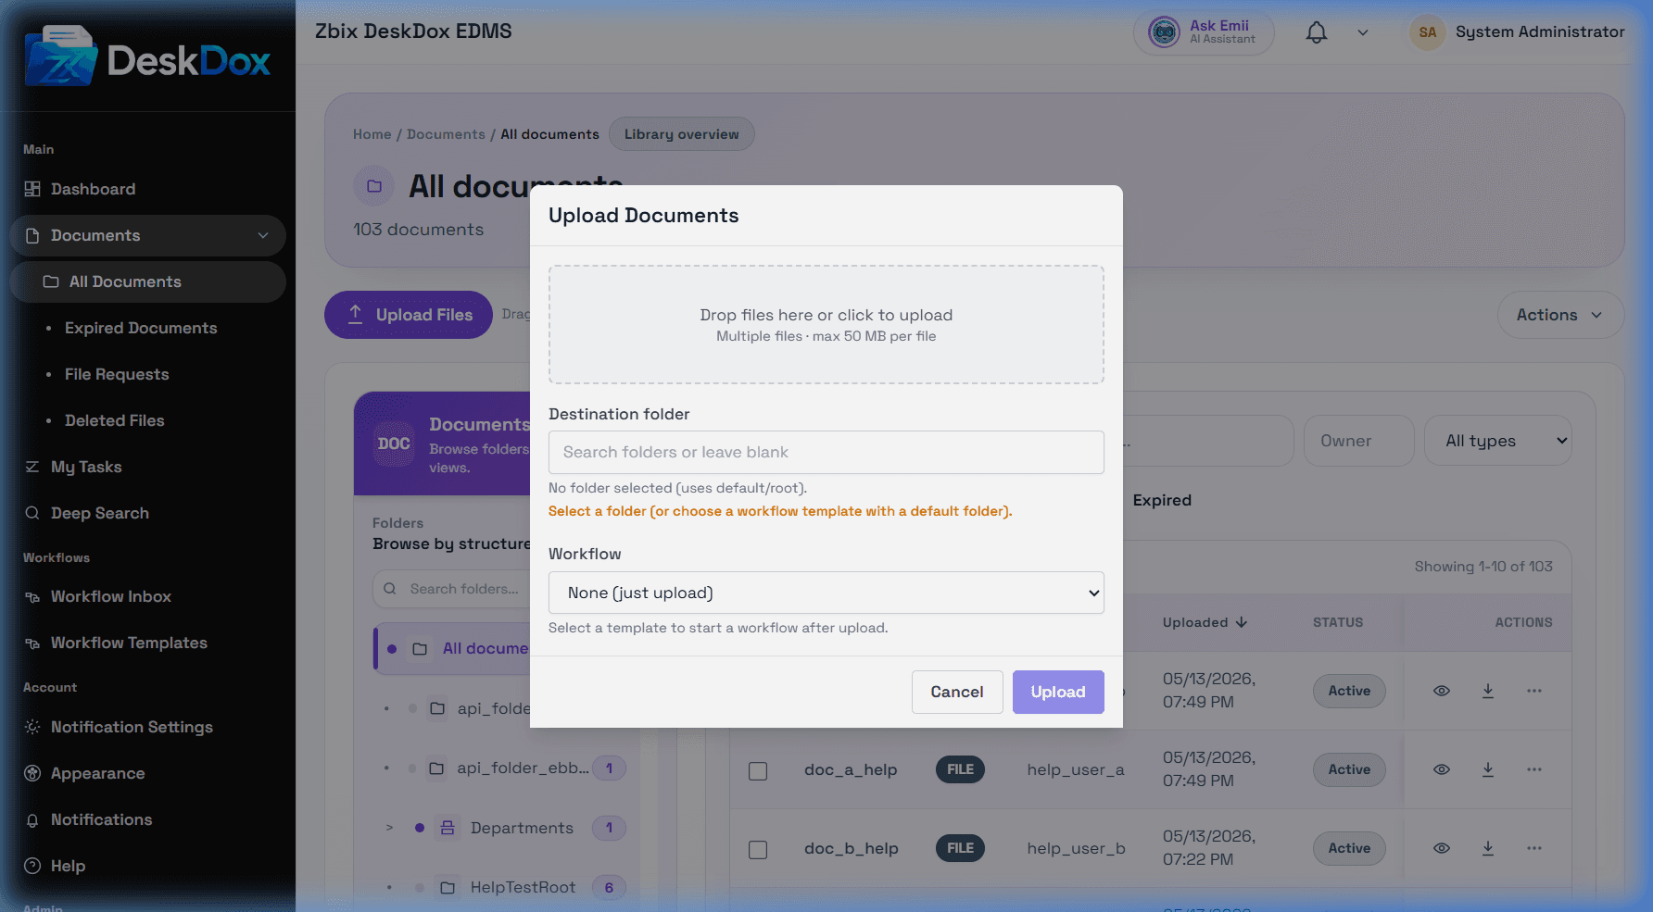
Task: Click the drop files upload area
Action: (x=826, y=325)
